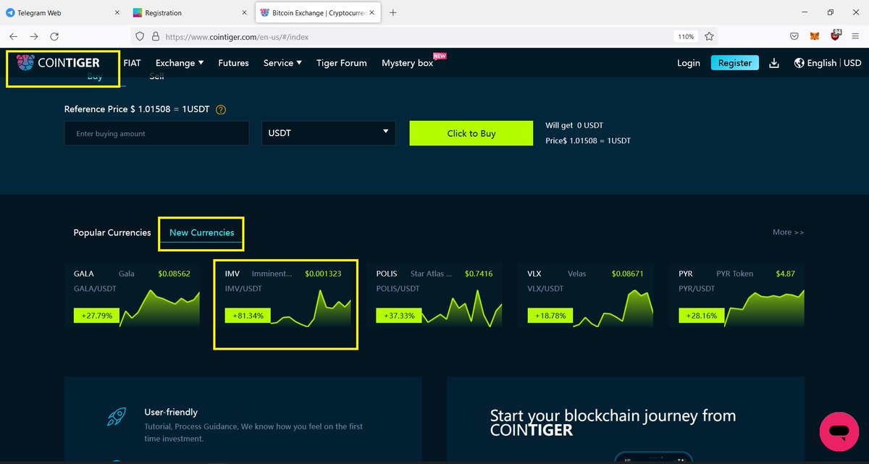Expand the Exchange dropdown menu
Viewport: 869px width, 464px height.
[x=180, y=63]
